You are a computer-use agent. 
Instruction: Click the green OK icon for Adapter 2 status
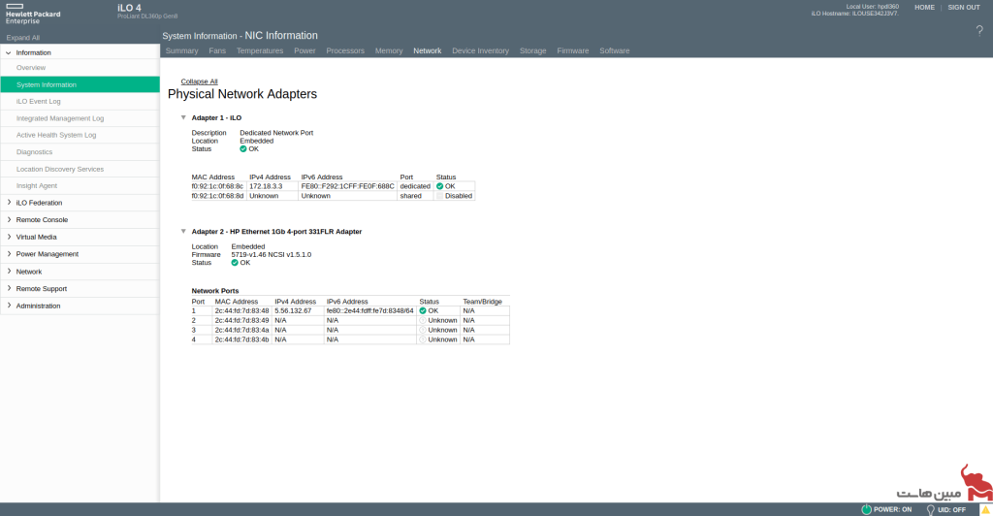point(235,263)
